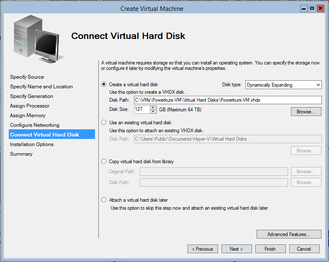Cancel the Create Virtual Machine wizard
Screen dimensions: 329x262
[x=304, y=249]
